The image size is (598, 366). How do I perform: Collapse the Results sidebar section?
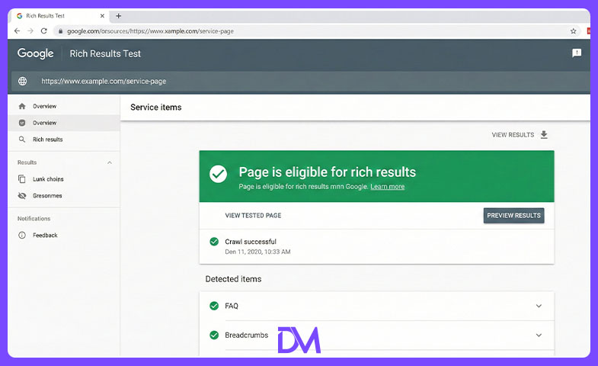pos(110,162)
